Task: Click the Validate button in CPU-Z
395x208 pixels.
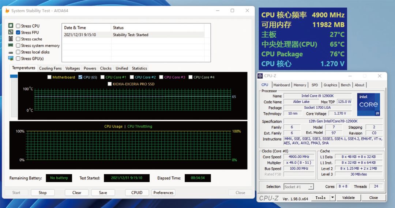Action: tap(349, 198)
